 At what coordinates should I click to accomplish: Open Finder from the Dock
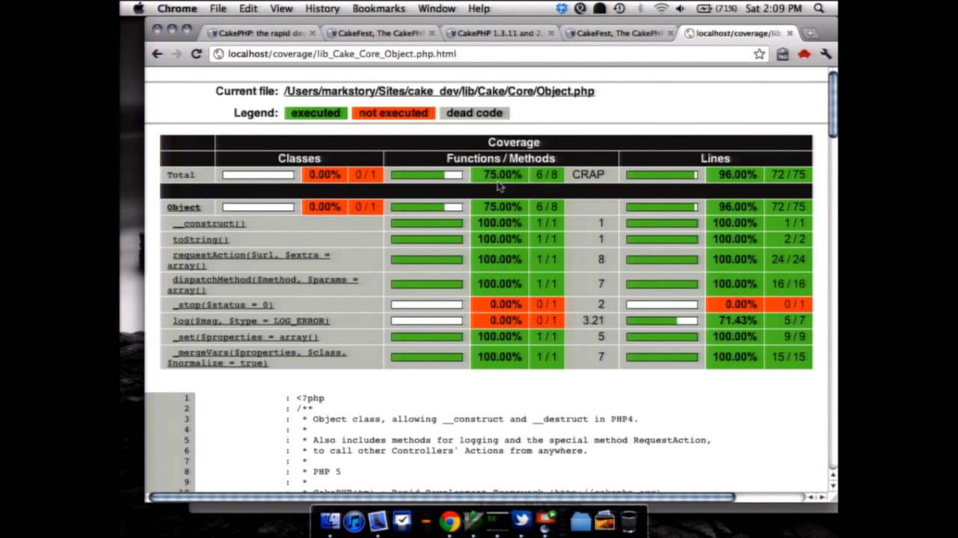pos(330,521)
